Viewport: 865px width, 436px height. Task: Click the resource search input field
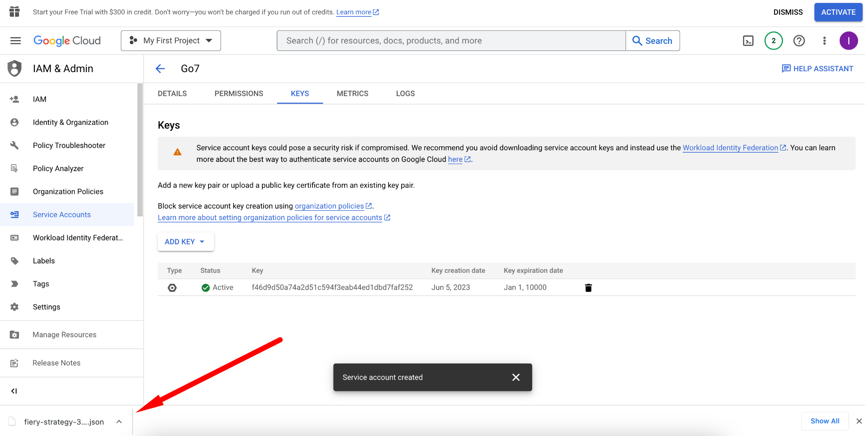tap(451, 41)
